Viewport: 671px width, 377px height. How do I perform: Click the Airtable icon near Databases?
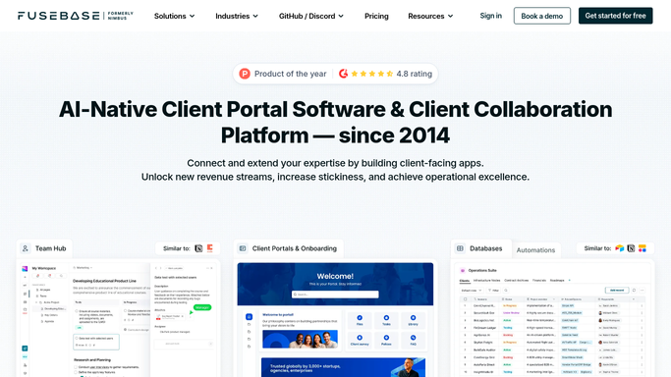[x=619, y=248]
